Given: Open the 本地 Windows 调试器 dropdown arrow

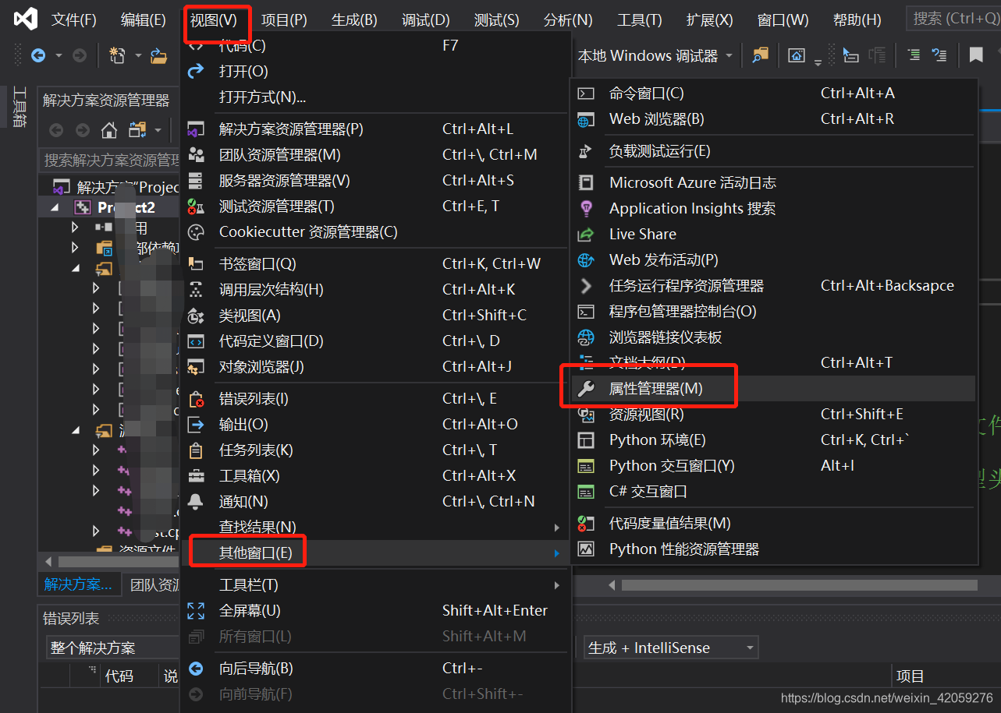Looking at the screenshot, I should 729,55.
